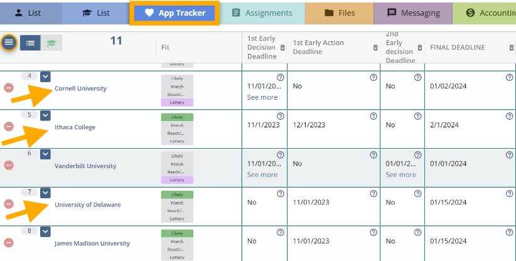The width and height of the screenshot is (516, 261).
Task: Remove Vanderbilt University from the list
Action: point(9,165)
